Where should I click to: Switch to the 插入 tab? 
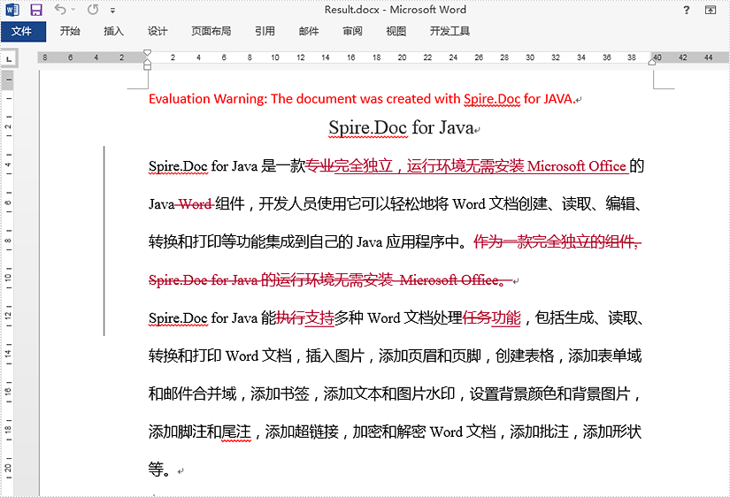[x=113, y=31]
